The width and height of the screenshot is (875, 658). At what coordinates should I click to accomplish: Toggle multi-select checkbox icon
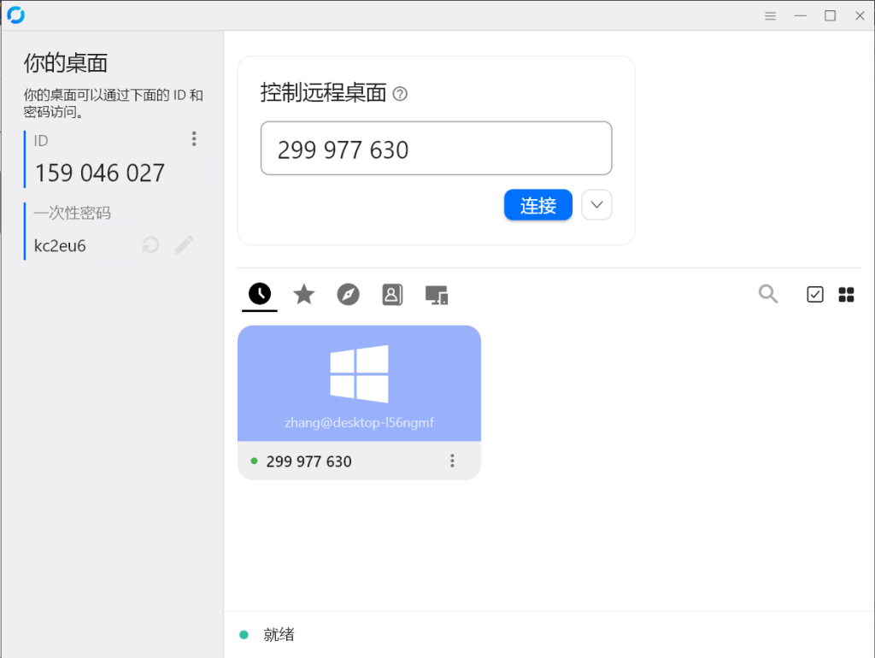(814, 294)
